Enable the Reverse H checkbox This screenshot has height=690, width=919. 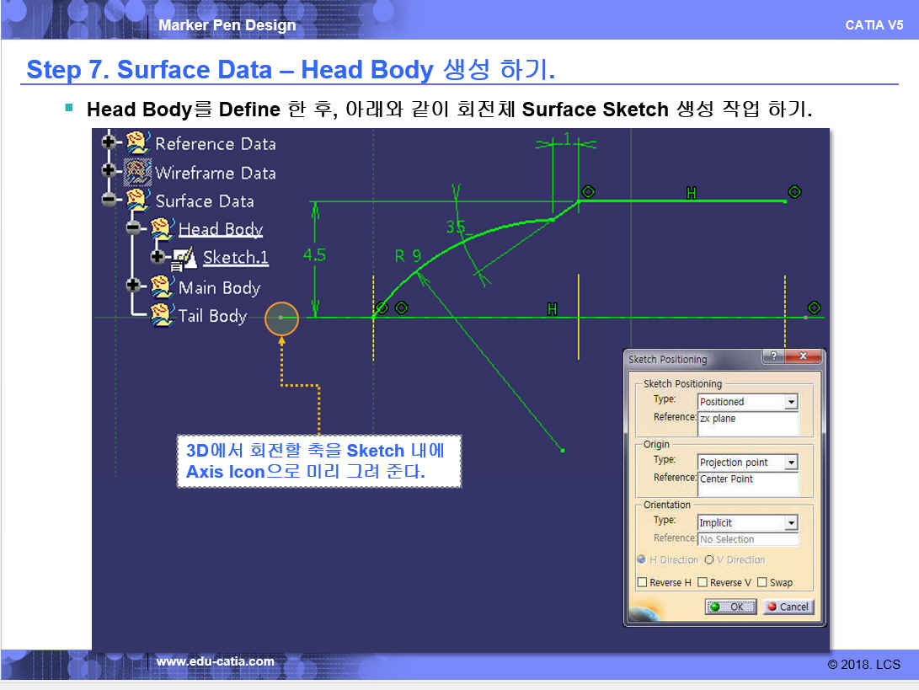point(643,582)
